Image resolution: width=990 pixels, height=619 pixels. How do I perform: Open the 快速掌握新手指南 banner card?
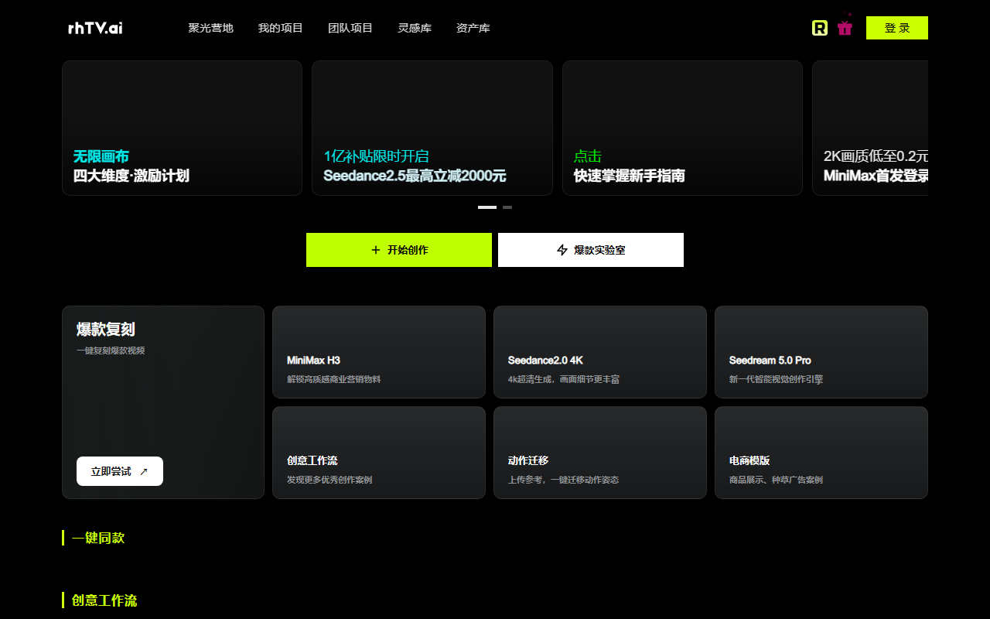point(682,128)
